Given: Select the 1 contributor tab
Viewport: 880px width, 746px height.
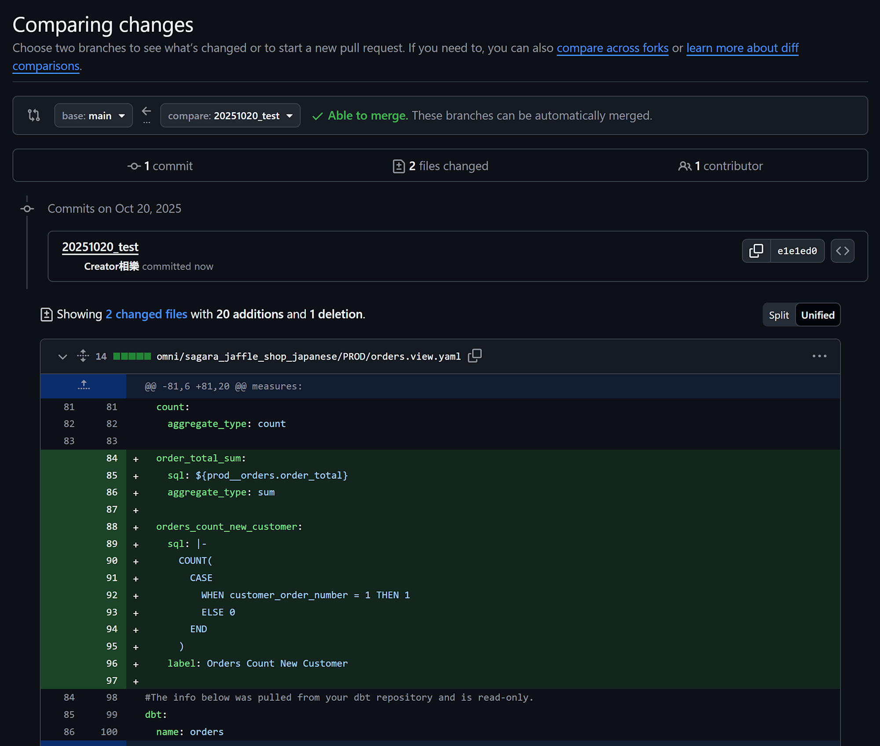Looking at the screenshot, I should click(720, 166).
